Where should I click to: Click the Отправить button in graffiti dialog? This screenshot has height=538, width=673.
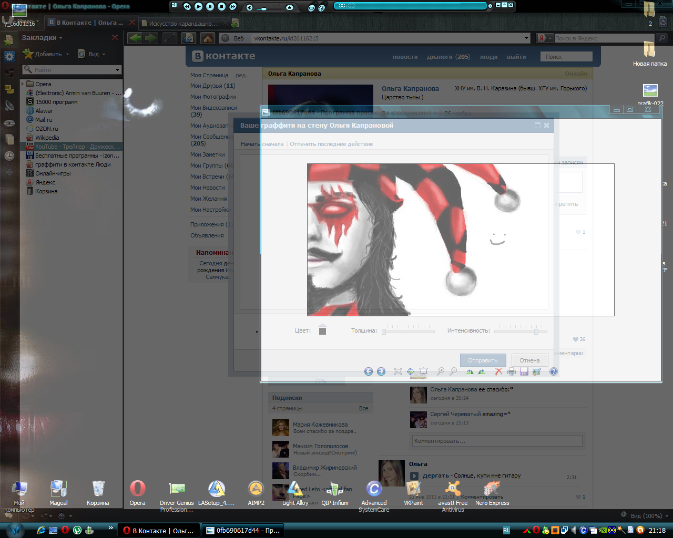483,360
